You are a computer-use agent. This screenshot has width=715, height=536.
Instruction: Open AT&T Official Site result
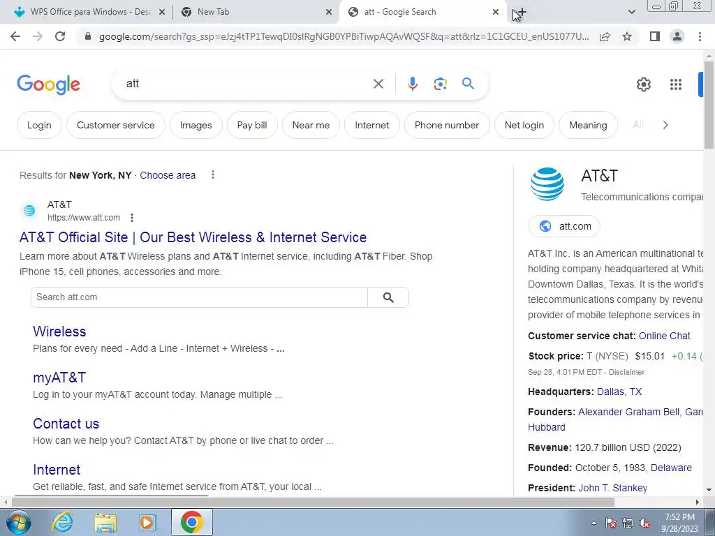tap(193, 237)
